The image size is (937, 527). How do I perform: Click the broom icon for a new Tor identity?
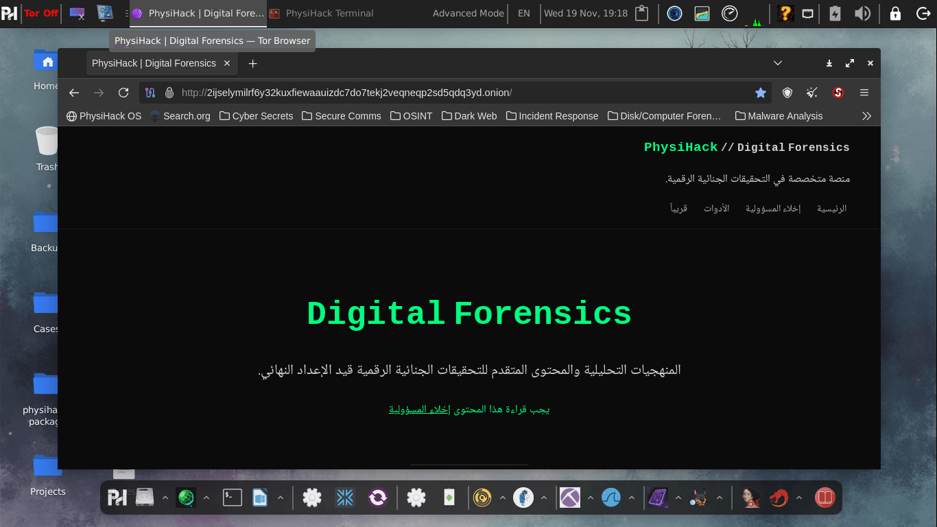[811, 92]
